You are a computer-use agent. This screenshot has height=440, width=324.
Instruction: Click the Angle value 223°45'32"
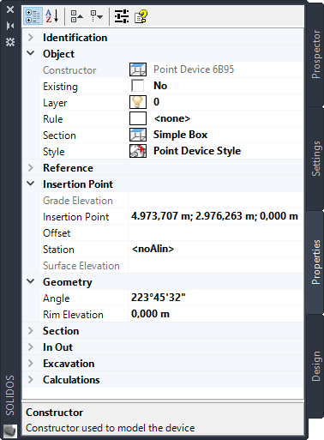[x=159, y=298]
